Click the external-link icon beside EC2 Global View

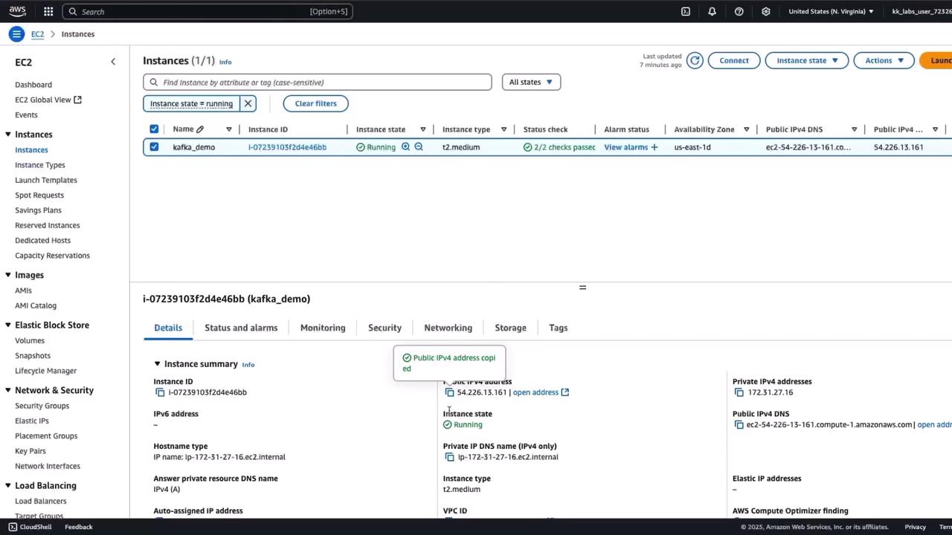tap(77, 100)
